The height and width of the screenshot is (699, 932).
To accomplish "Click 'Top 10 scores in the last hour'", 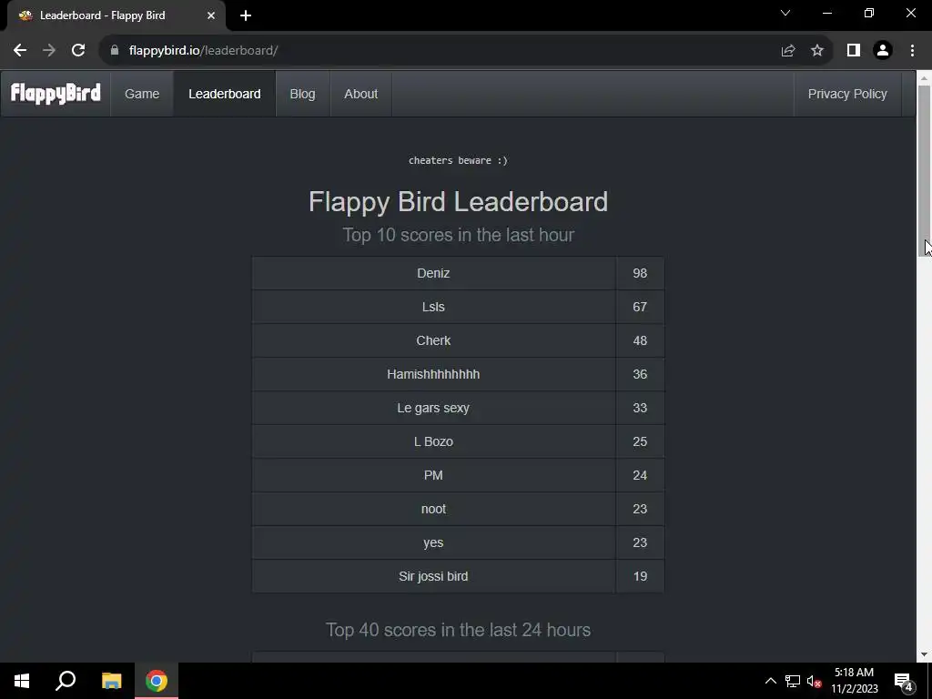I will [459, 235].
